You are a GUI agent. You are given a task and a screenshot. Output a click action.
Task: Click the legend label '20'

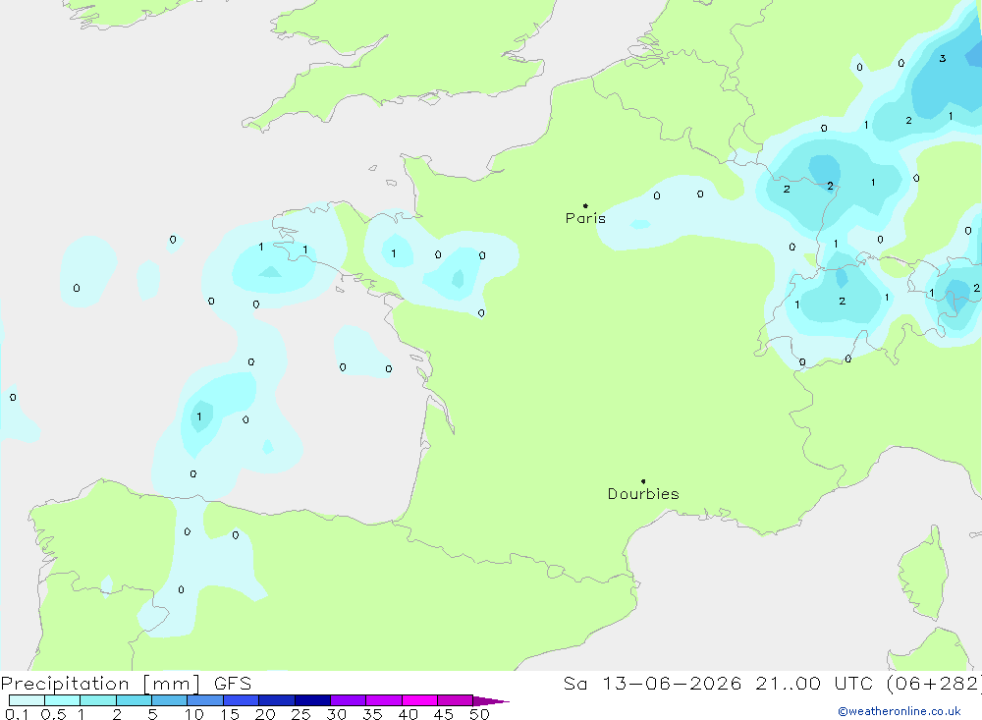coord(265,714)
